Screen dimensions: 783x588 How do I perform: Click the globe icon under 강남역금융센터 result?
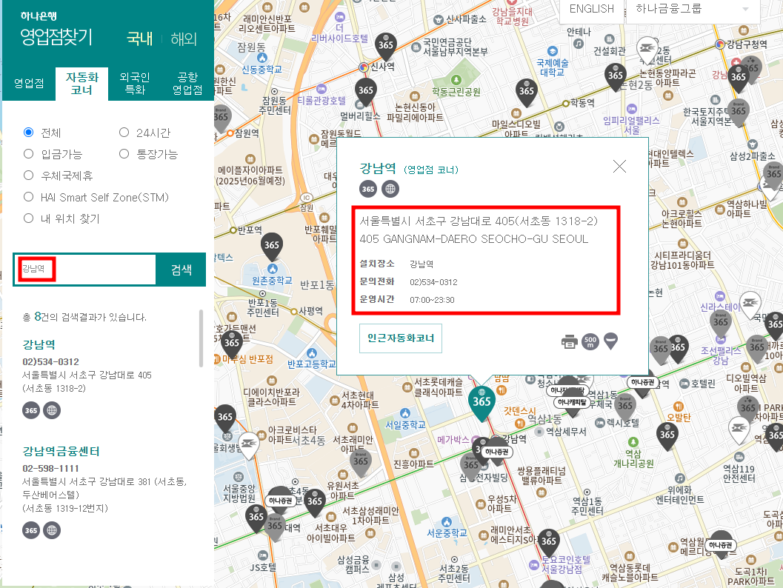tap(51, 530)
